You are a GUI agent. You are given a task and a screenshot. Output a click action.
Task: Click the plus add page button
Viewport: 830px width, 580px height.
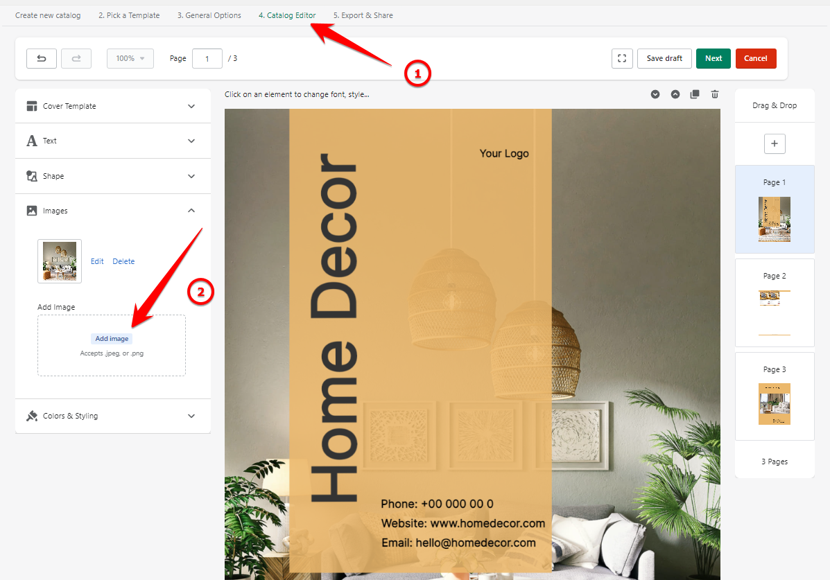(775, 143)
